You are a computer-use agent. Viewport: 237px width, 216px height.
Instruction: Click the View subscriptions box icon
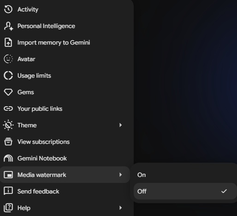8,142
